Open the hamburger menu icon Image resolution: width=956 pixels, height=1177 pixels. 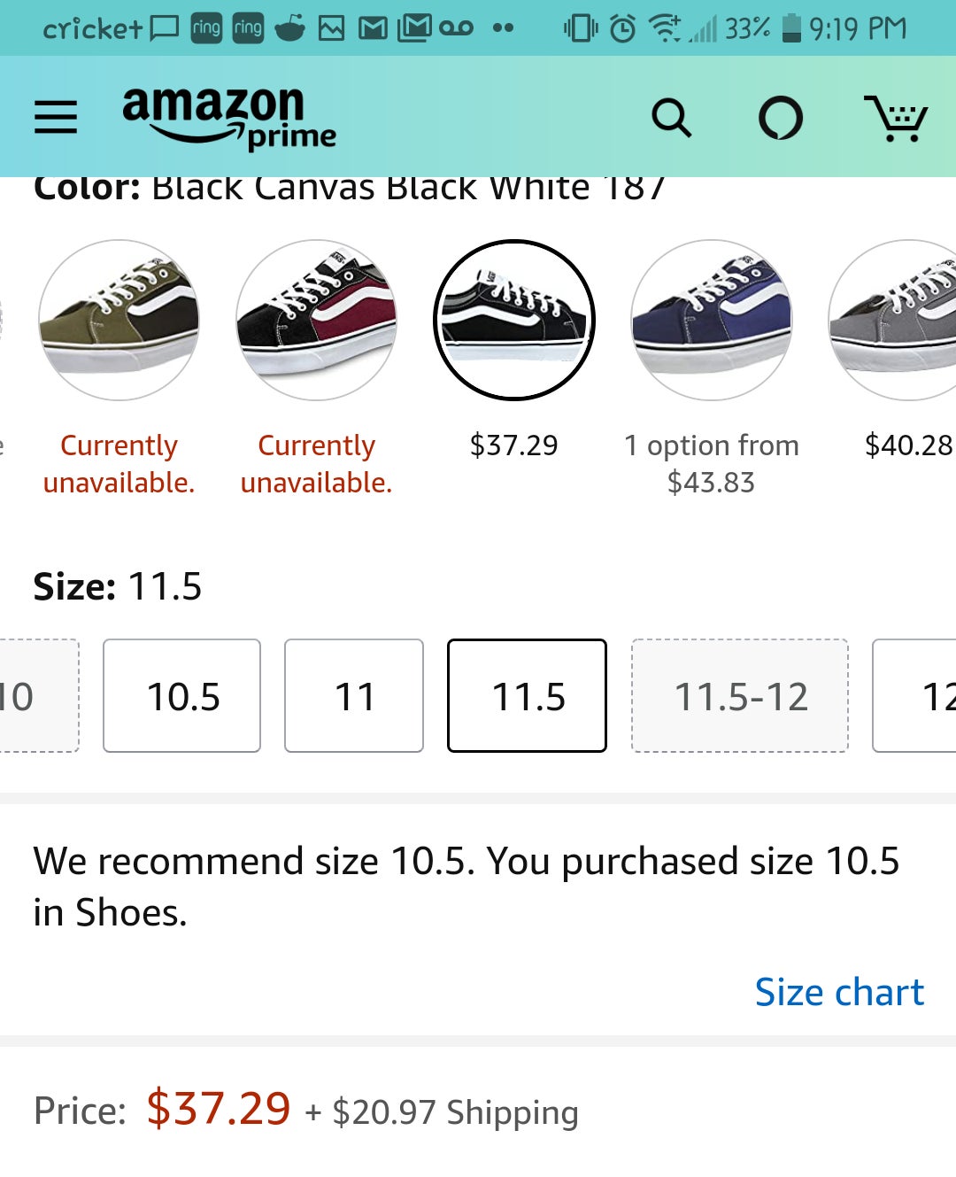[55, 116]
